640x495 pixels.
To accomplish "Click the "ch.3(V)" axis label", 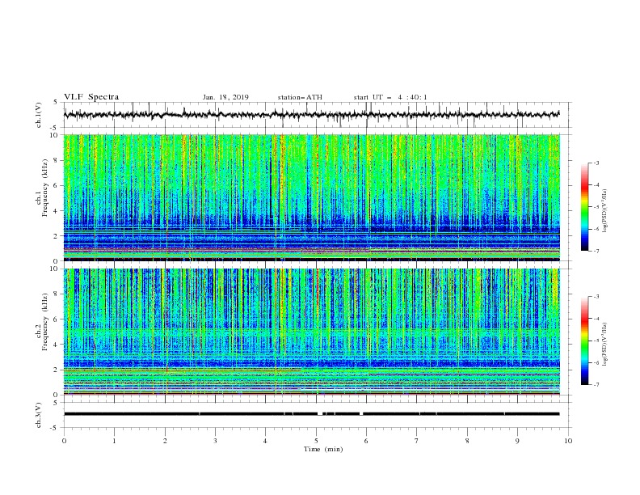I will [x=39, y=415].
